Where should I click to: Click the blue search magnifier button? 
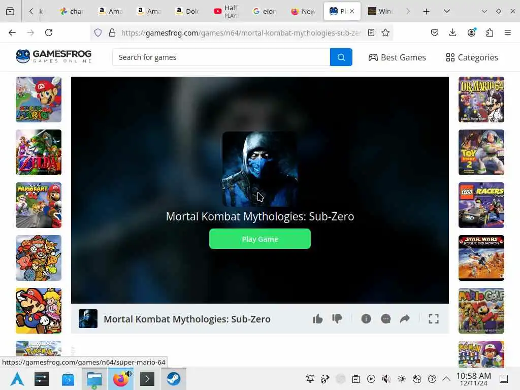pyautogui.click(x=341, y=57)
